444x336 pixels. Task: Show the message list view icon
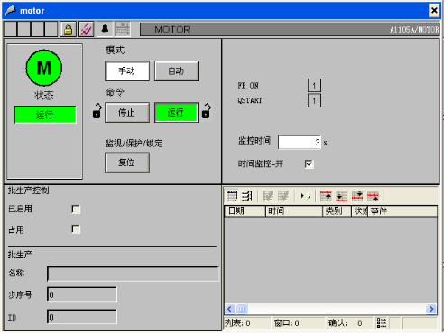pos(232,196)
